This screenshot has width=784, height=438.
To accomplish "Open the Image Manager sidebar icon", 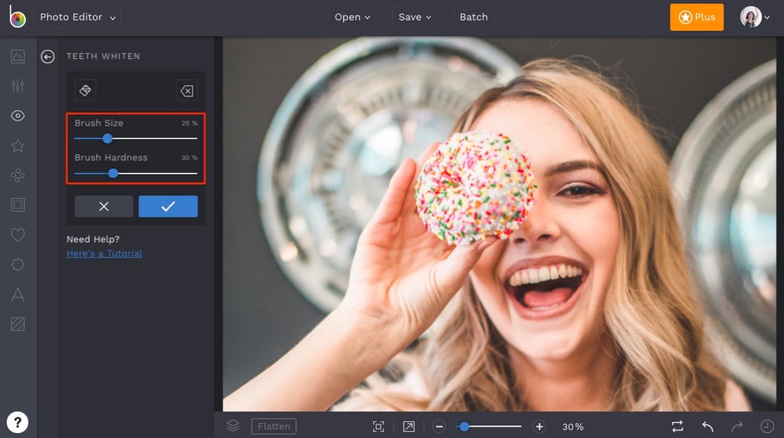I will coord(17,56).
